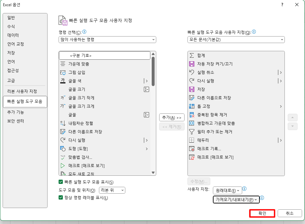
Task: Select the 병합하고 가운데 맞춤 icon
Action: [x=192, y=123]
